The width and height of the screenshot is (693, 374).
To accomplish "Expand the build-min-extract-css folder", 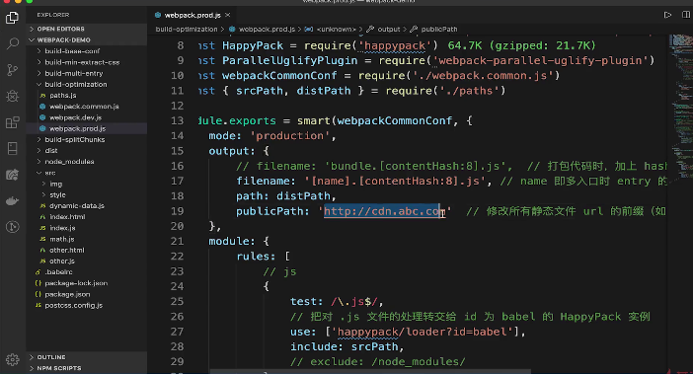I will (x=82, y=62).
